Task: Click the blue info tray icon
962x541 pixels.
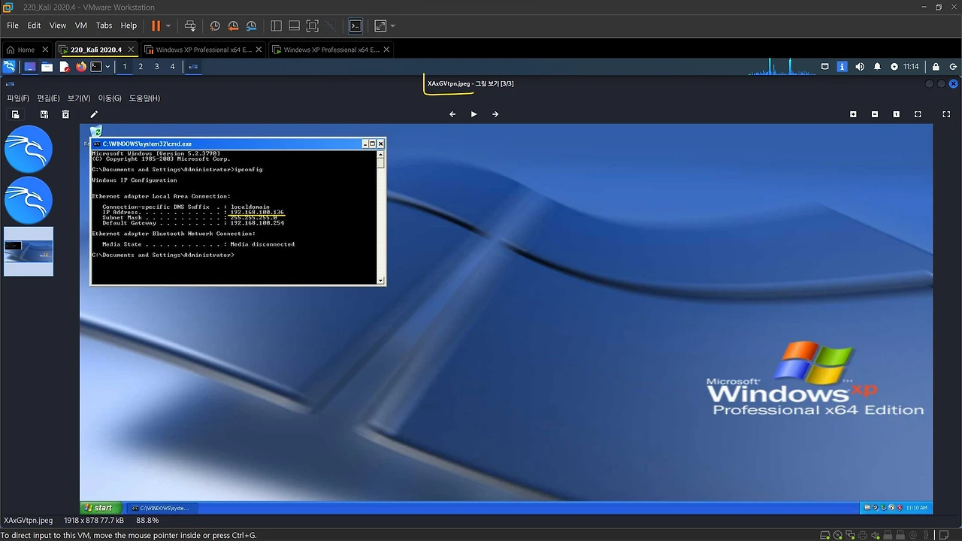Action: click(842, 66)
